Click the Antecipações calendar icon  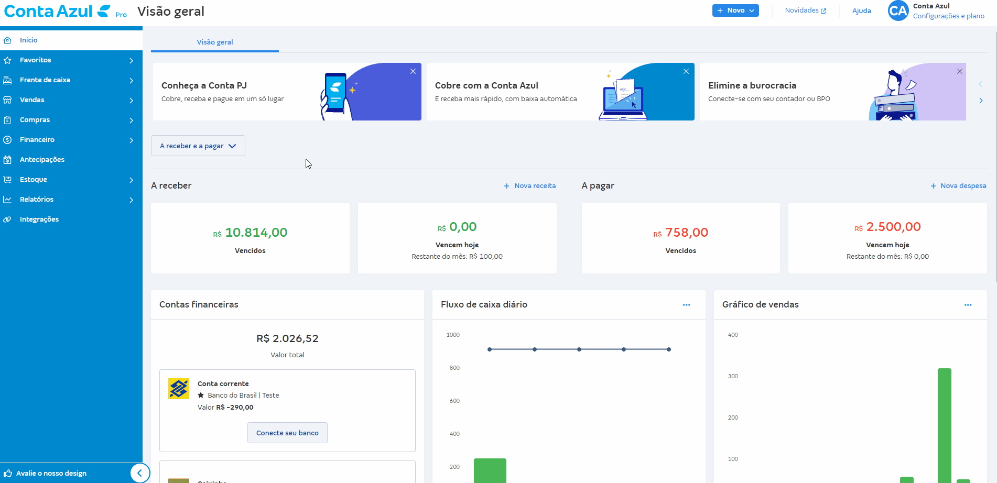tap(7, 160)
